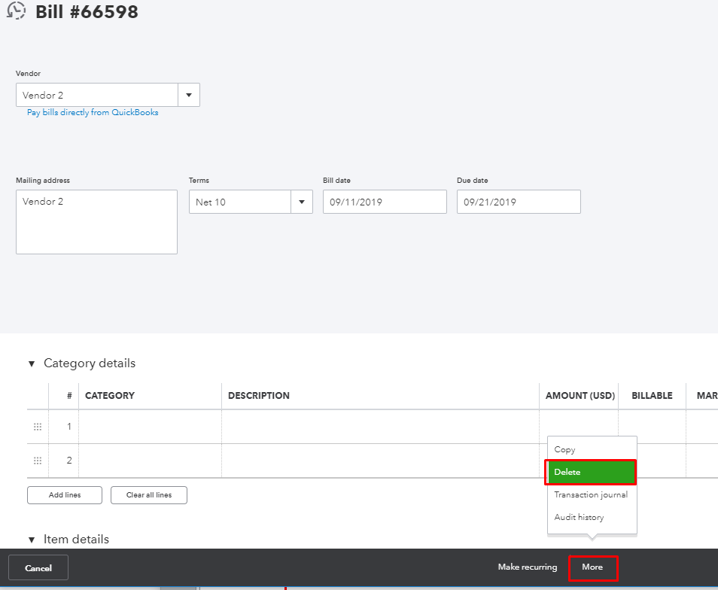
Task: Choose Delete from the More menu
Action: point(590,472)
